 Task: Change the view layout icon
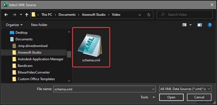184,25
